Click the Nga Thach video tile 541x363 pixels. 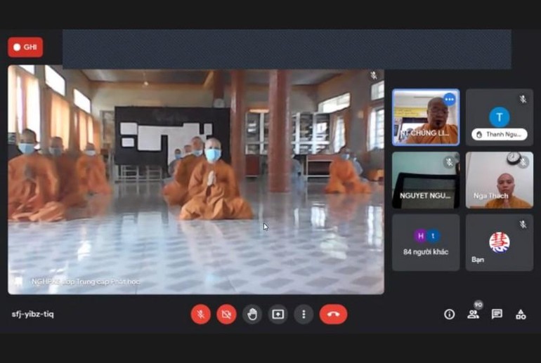point(499,180)
